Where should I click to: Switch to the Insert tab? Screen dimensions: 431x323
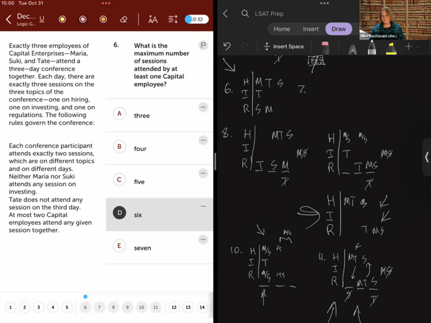310,29
